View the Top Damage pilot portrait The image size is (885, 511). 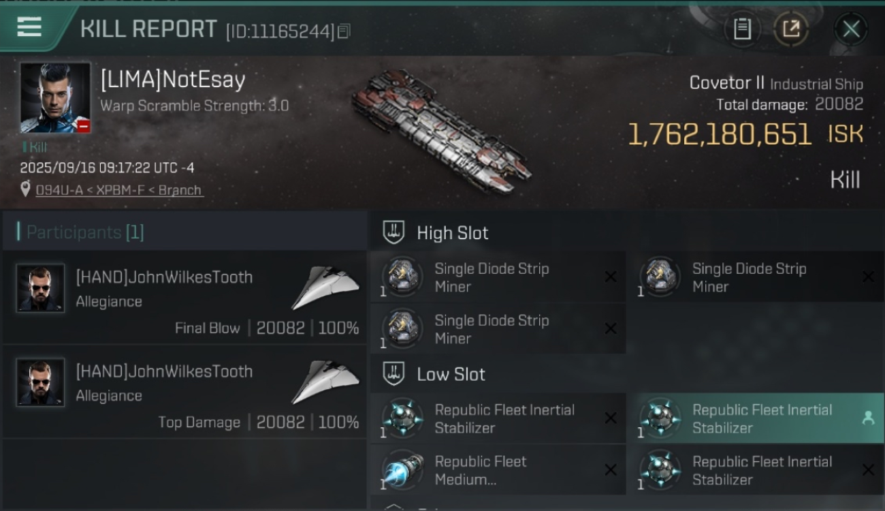coord(41,382)
